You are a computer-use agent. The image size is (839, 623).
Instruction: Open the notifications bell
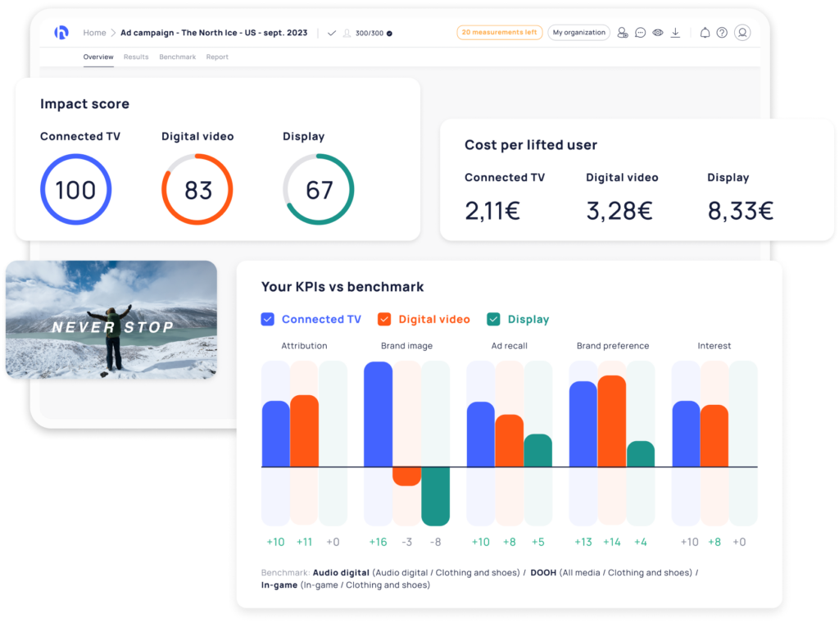[705, 33]
